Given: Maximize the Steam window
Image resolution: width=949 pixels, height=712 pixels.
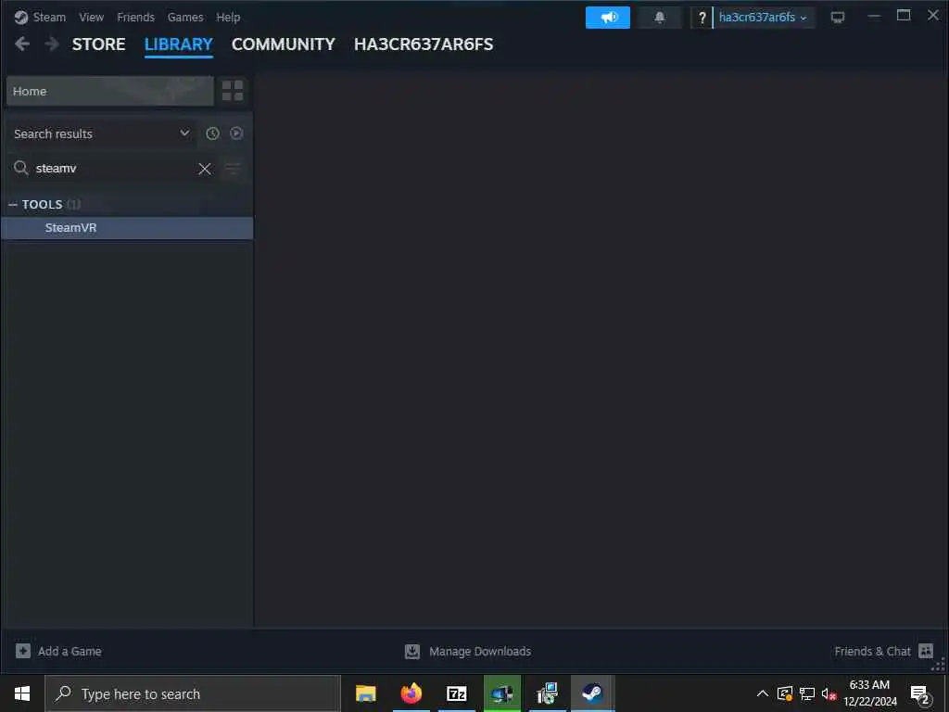Looking at the screenshot, I should [904, 16].
